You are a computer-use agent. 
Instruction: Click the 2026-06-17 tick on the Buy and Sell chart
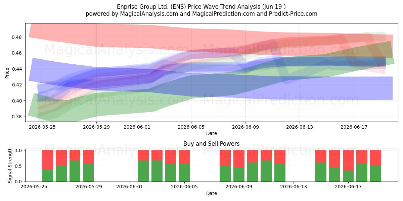[x=349, y=187]
